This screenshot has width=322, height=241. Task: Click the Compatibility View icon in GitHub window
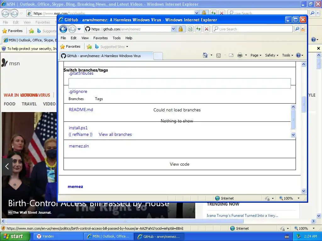tap(190, 29)
